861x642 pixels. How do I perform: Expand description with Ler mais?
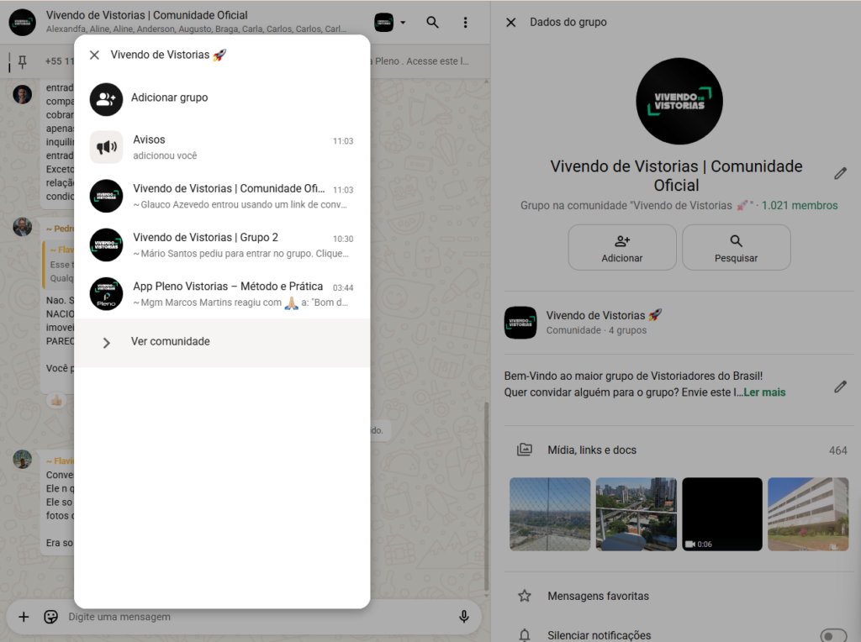pos(764,392)
